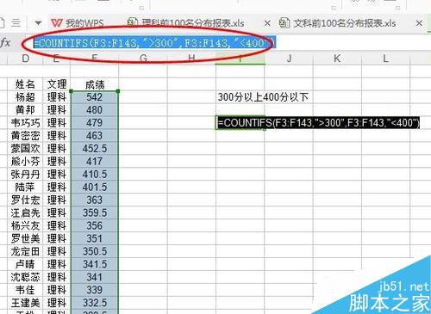Close the 文科前100名分布报表.xls tab
The height and width of the screenshot is (314, 431).
[x=419, y=23]
